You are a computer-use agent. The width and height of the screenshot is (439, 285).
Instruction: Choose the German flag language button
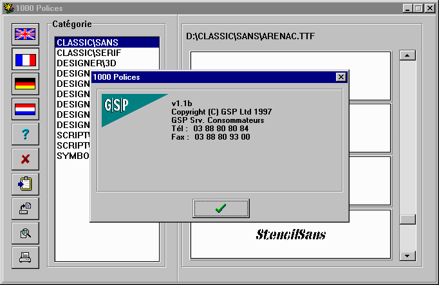[x=25, y=84]
